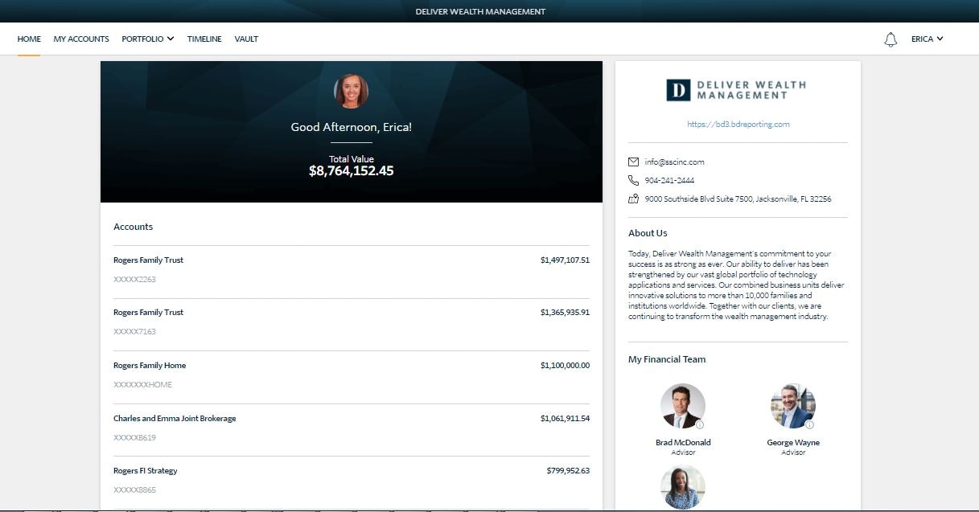
Task: Click info icon on George Wayne's photo
Action: coord(809,424)
